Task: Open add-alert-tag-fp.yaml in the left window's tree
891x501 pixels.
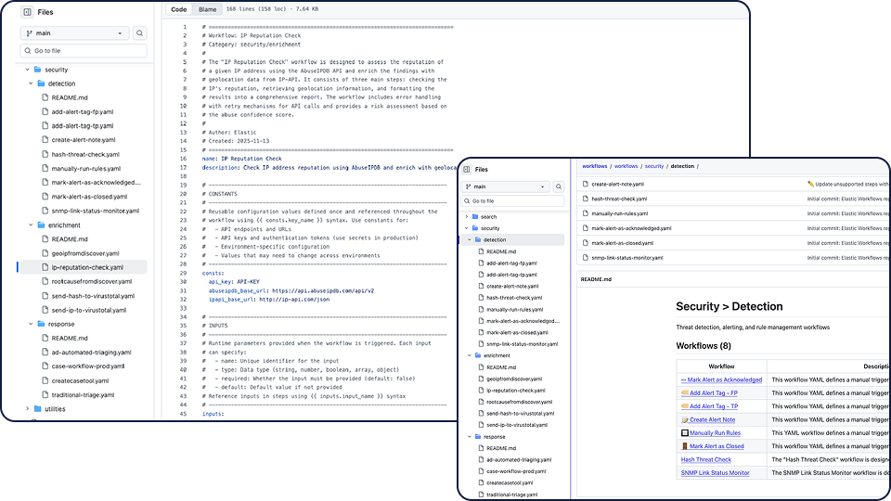Action: [x=83, y=112]
